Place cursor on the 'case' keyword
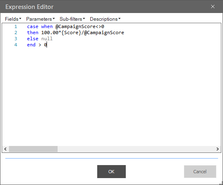This screenshot has height=185, width=223. (33, 26)
